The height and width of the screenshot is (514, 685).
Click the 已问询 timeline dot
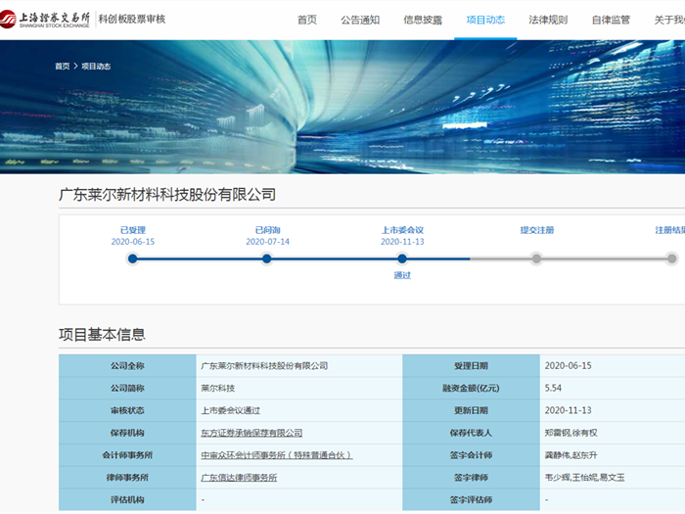point(267,258)
